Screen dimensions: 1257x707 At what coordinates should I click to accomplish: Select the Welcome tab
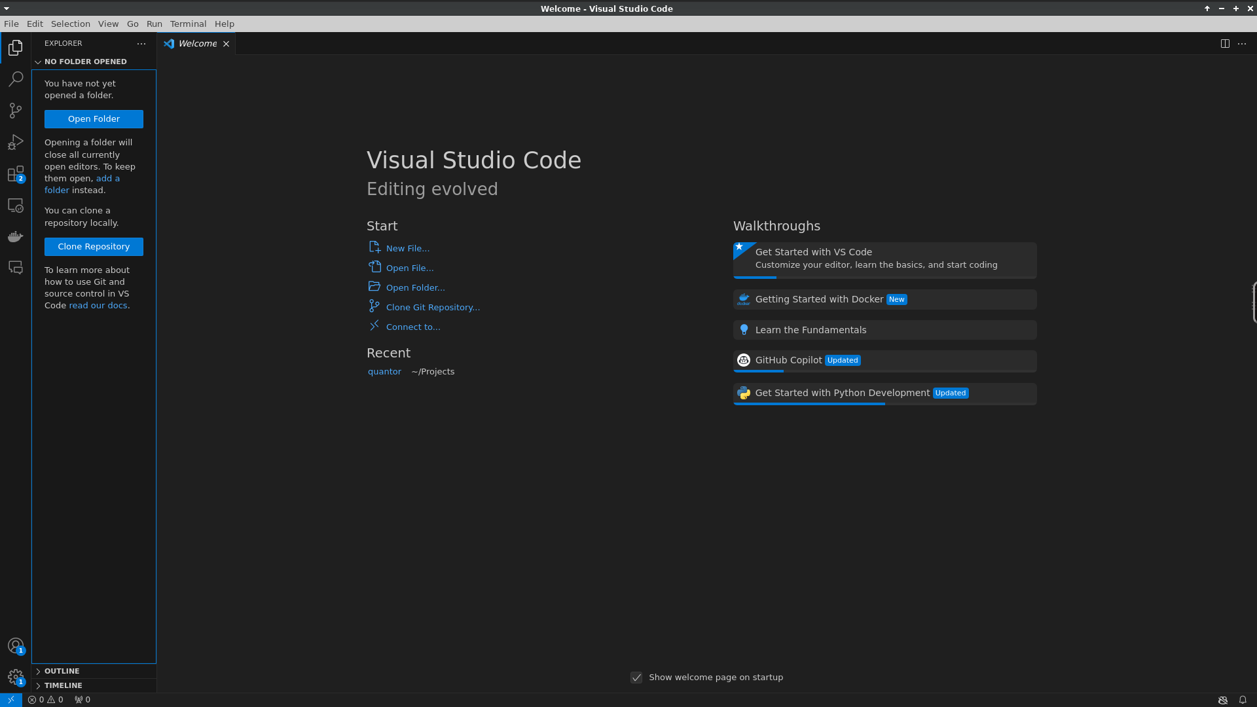(x=197, y=43)
